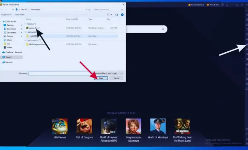Click the magnifier in BlueStacks search bar
The height and width of the screenshot is (150, 248).
163,29
